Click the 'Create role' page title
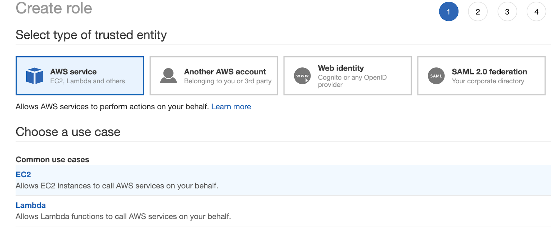Viewport: 554px width, 233px height. coord(54,8)
